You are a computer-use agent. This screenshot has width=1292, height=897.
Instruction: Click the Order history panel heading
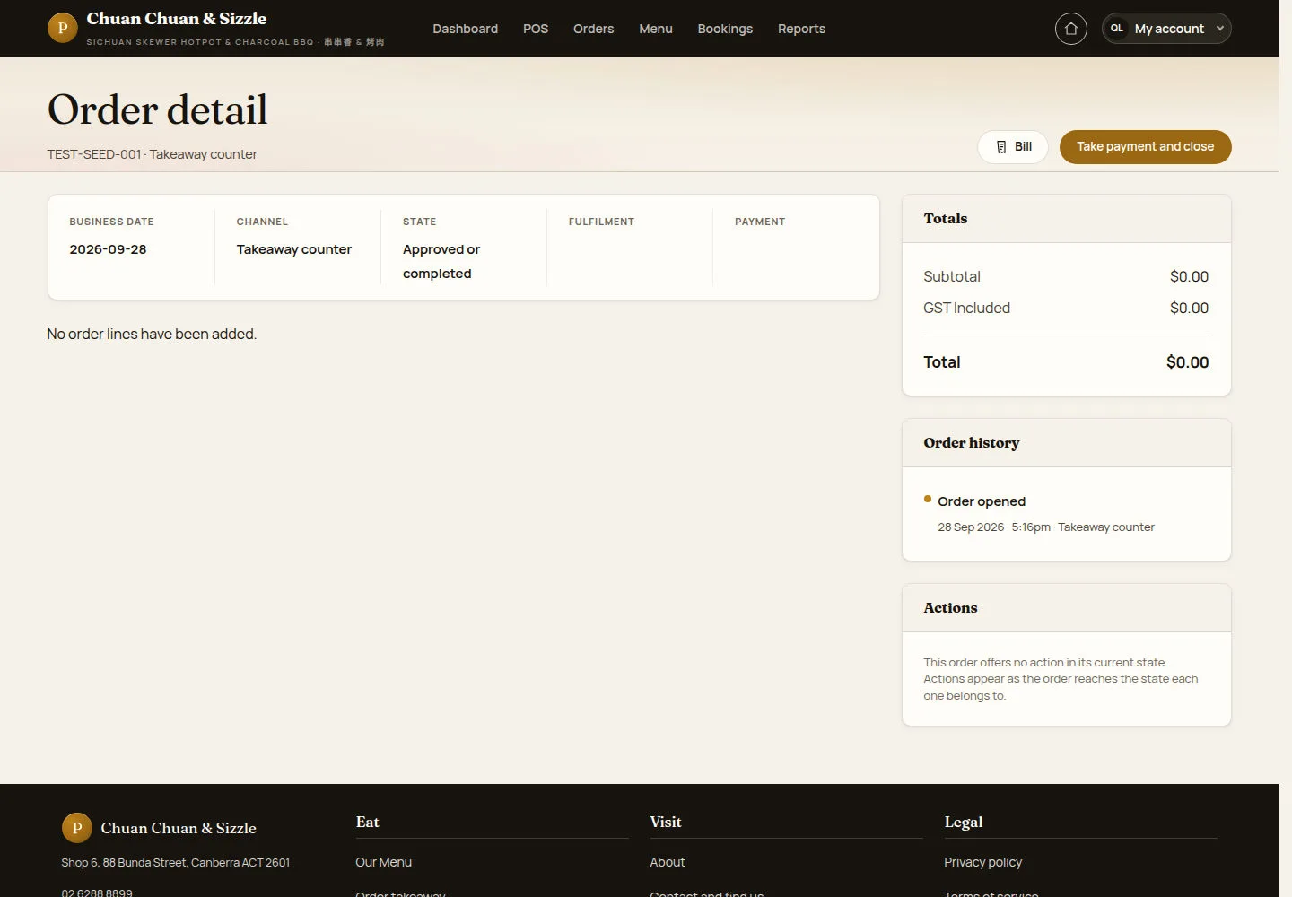972,443
